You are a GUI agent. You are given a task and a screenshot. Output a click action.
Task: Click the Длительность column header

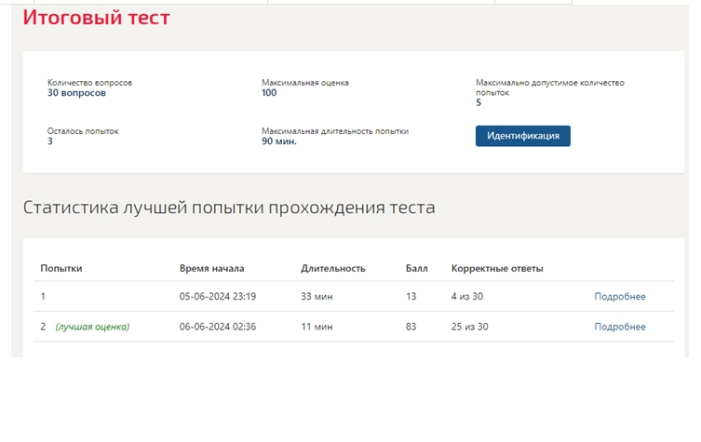(x=333, y=269)
